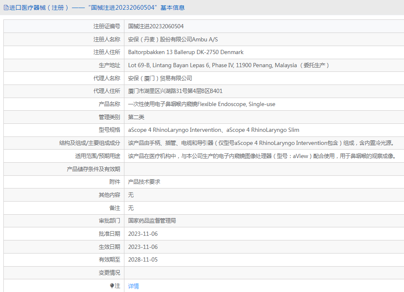Click the page title containing 基本信息

pyautogui.click(x=97, y=8)
